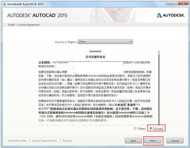
Task: Open the Country or Region dropdown
Action: coord(105,42)
